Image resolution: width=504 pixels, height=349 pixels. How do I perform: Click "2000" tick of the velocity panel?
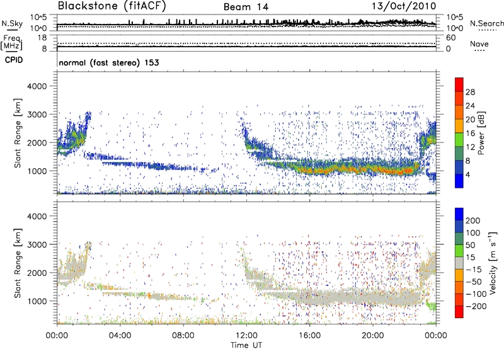37,273
